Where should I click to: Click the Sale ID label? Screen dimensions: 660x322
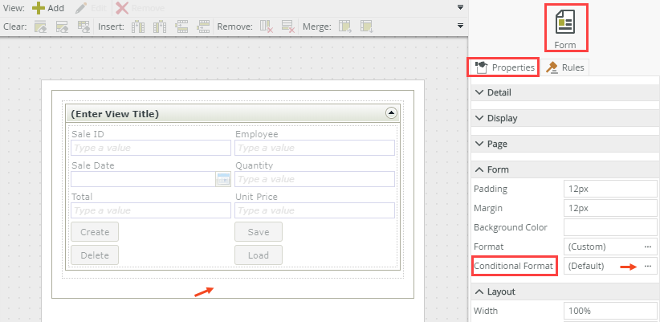click(x=88, y=134)
